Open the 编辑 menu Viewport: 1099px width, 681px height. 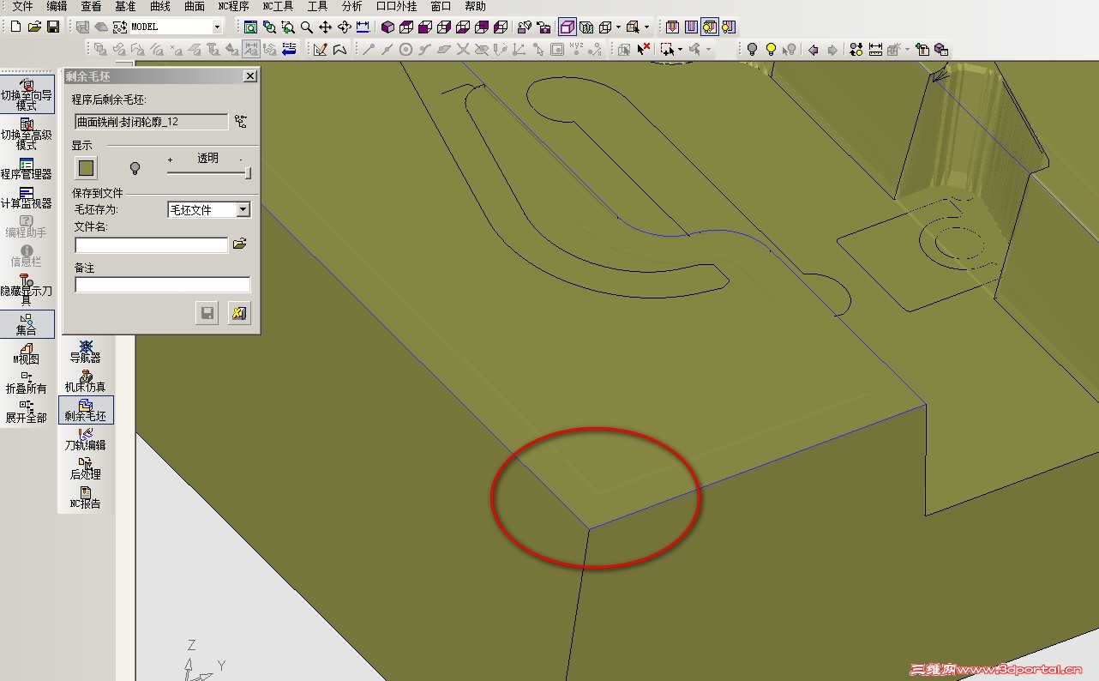point(57,6)
